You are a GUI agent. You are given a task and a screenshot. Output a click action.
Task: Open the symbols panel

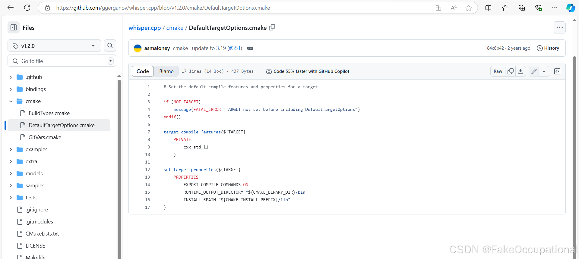tap(557, 71)
